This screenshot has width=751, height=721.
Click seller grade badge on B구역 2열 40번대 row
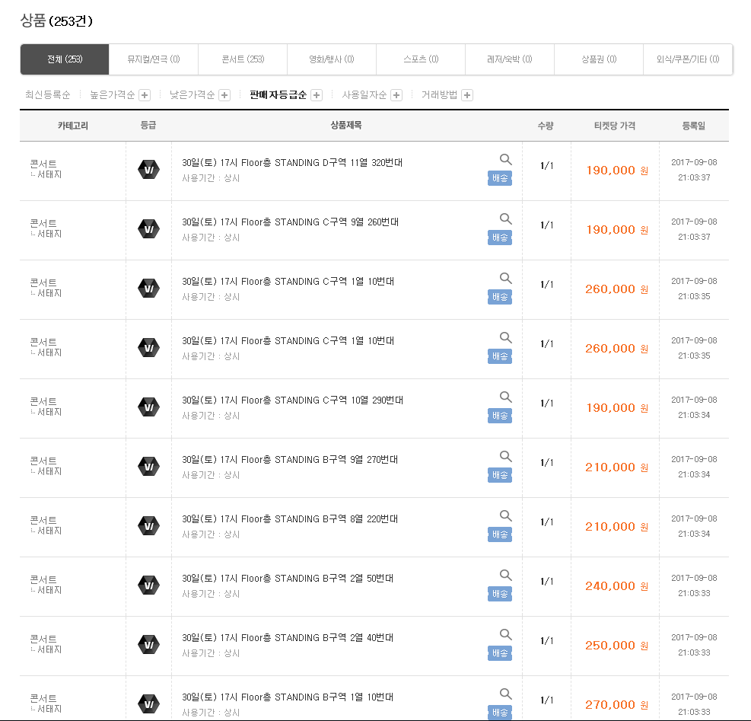[x=148, y=646]
